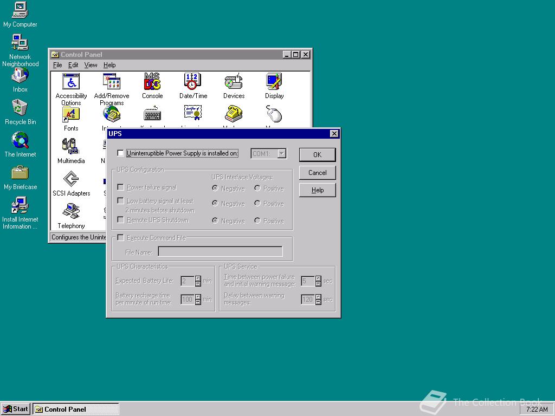Click OK in the UPS dialog
555x416 pixels.
pyautogui.click(x=318, y=154)
